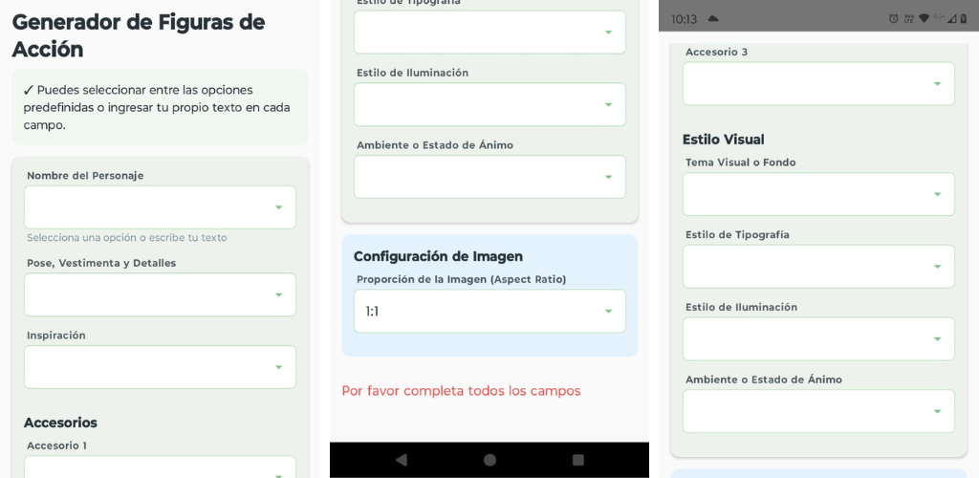The width and height of the screenshot is (979, 478).
Task: Tap the battery charging status icon
Action: (964, 19)
